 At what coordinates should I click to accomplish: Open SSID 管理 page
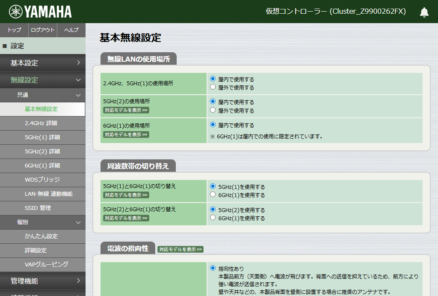43,208
